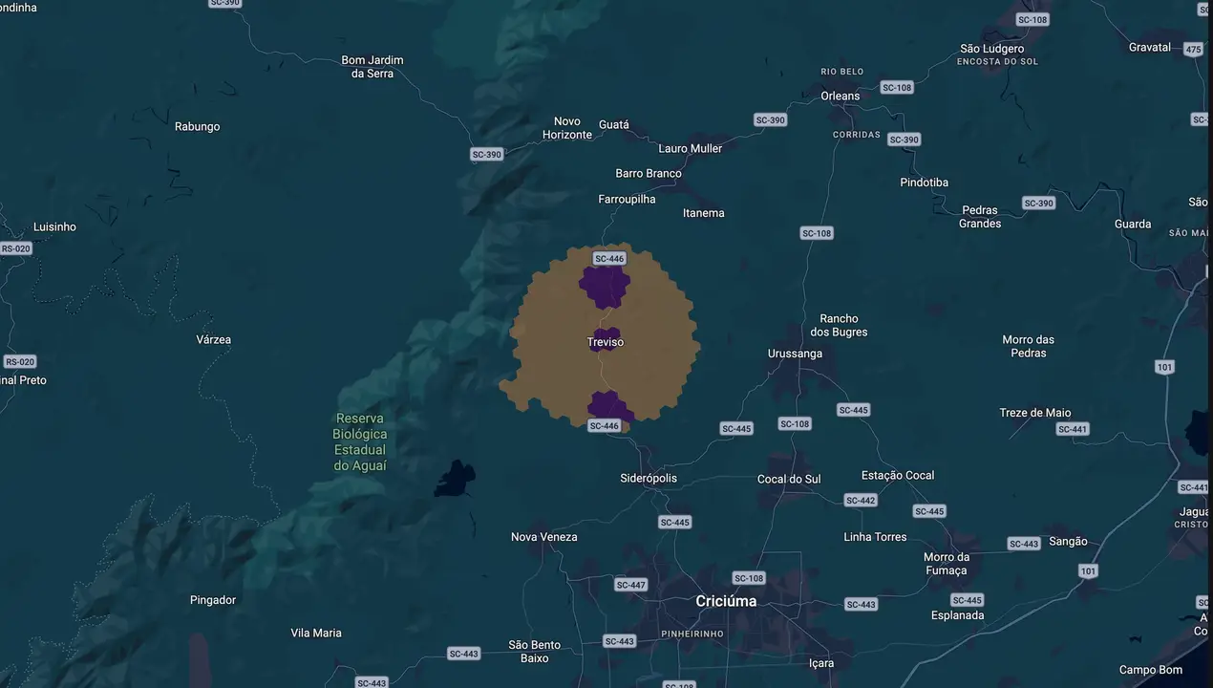Click Reserva Biológica Estadual do Aguaí label

click(x=360, y=442)
